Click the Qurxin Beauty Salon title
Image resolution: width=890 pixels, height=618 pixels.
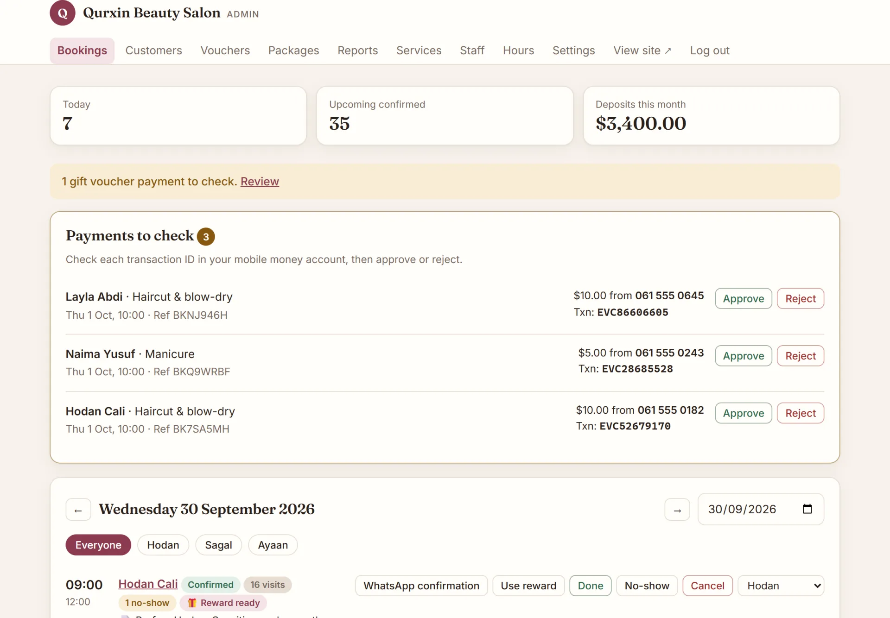coord(152,13)
